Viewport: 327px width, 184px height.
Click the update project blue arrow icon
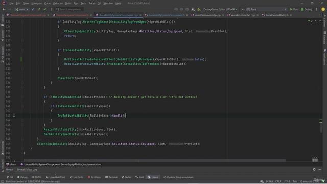pyautogui.click(x=33, y=9)
